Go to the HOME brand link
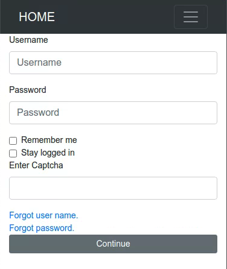The width and height of the screenshot is (227, 269). 37,17
